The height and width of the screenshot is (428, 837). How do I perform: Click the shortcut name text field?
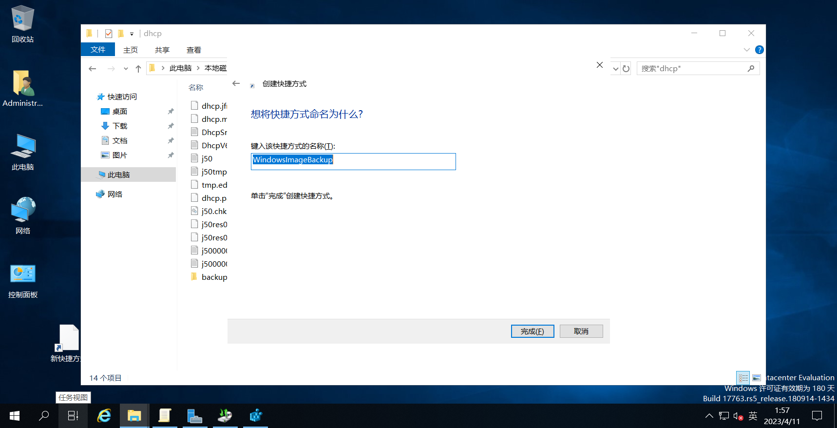point(353,161)
